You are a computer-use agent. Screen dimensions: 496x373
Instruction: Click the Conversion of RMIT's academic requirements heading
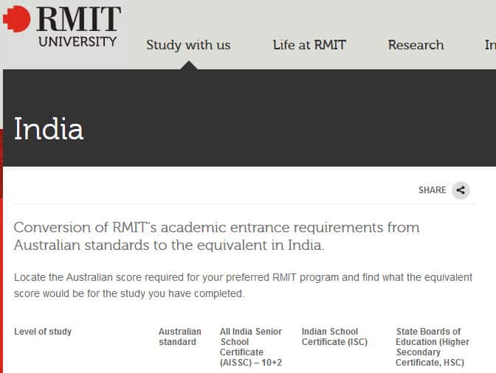(x=217, y=236)
